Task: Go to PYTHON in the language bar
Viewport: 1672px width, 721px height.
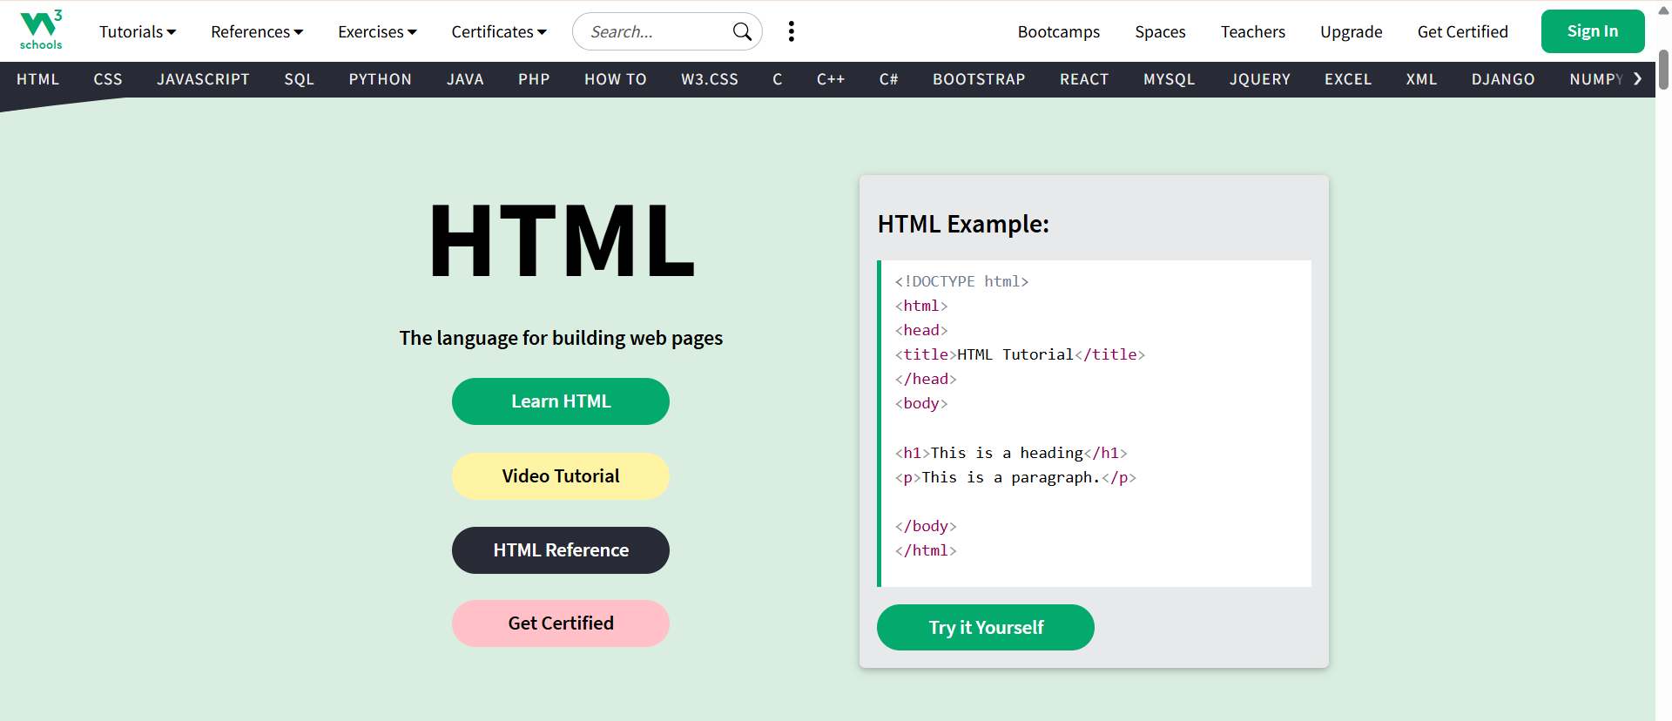Action: point(380,79)
